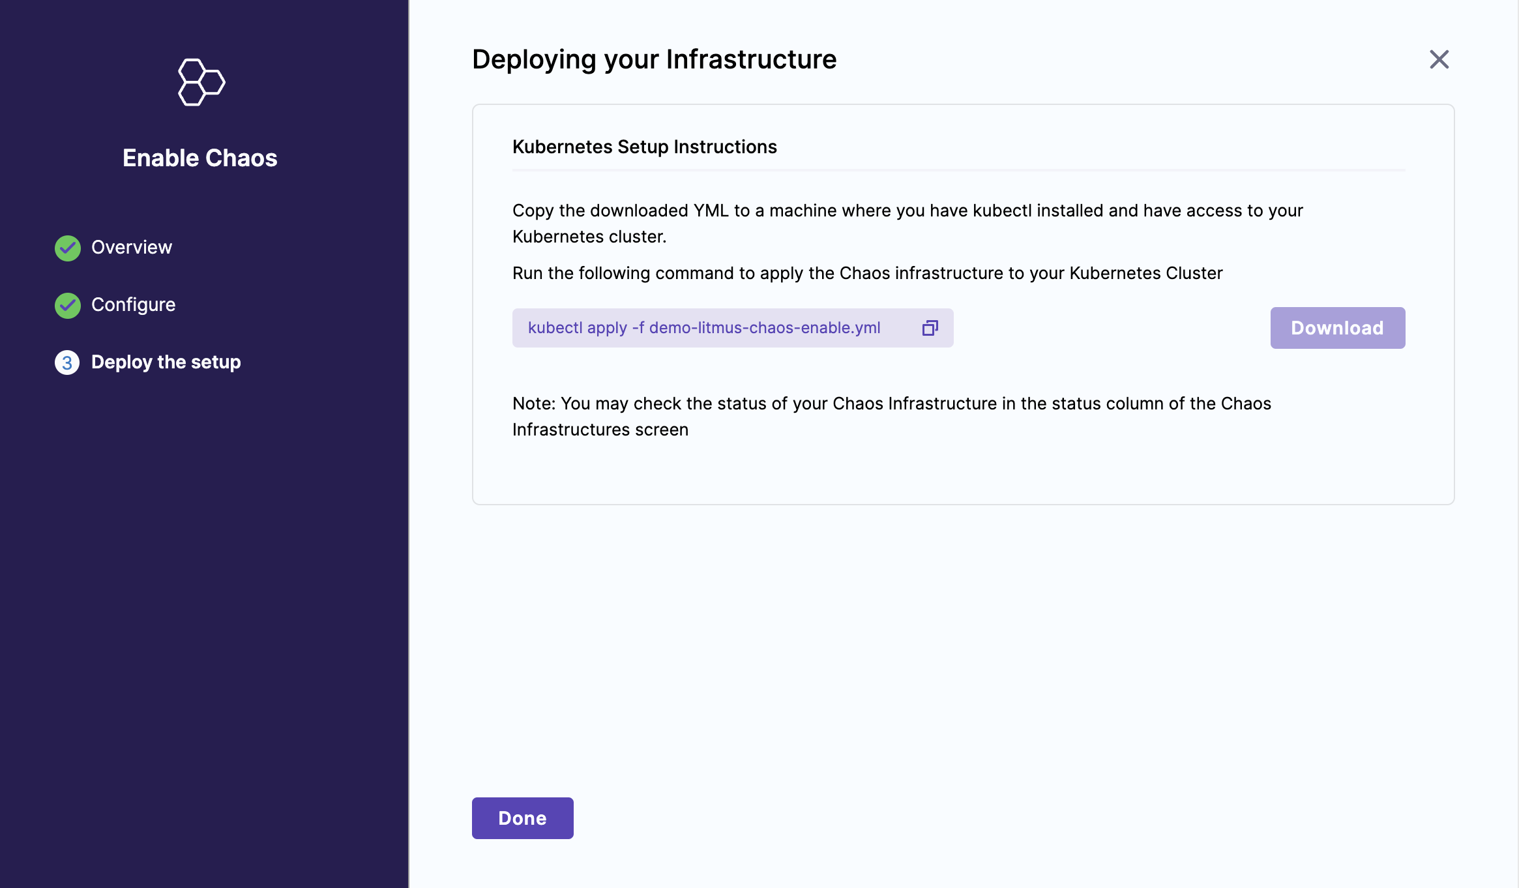This screenshot has width=1519, height=888.
Task: Click the divider under Kubernetes Setup Instructions
Action: 958,170
